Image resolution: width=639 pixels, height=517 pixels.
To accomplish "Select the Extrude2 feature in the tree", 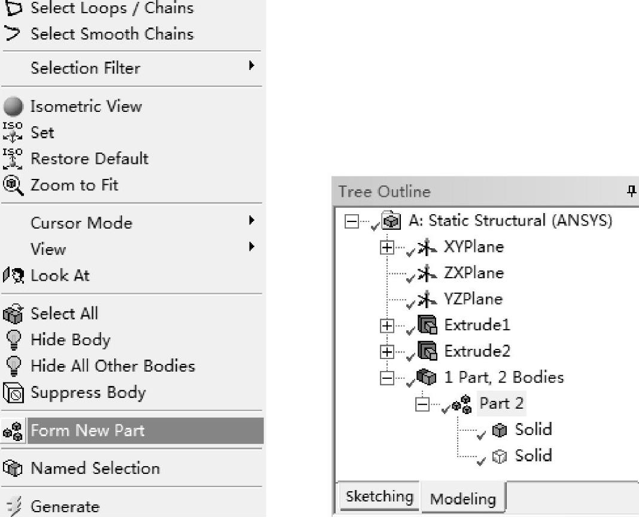I will (477, 351).
